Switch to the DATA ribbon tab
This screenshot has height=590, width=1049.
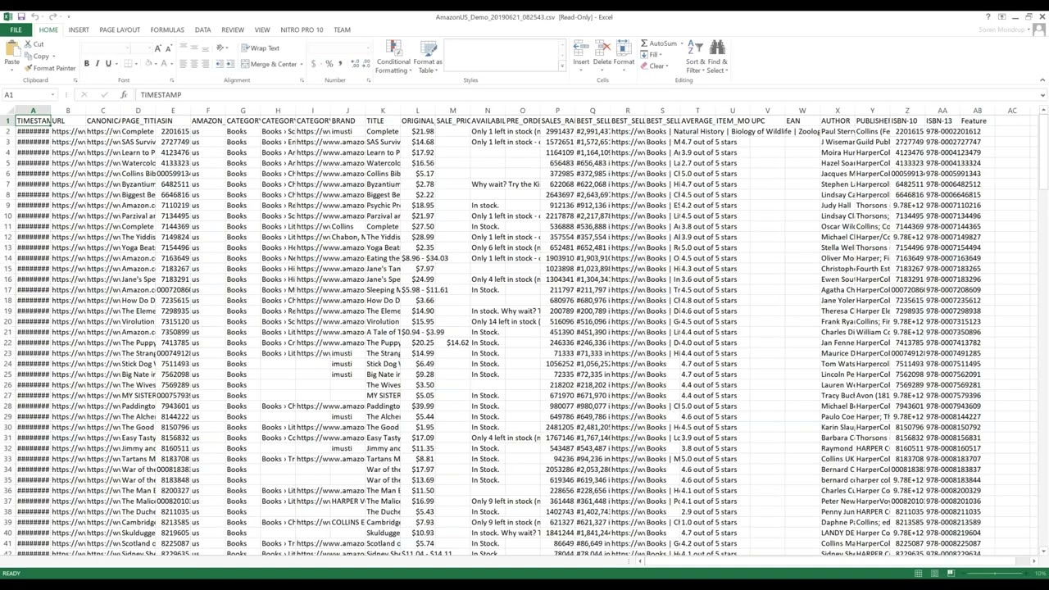point(203,30)
